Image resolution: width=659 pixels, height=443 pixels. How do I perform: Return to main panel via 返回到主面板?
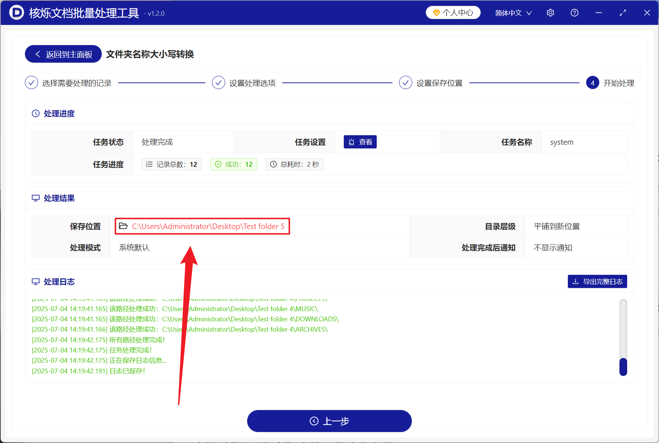63,54
